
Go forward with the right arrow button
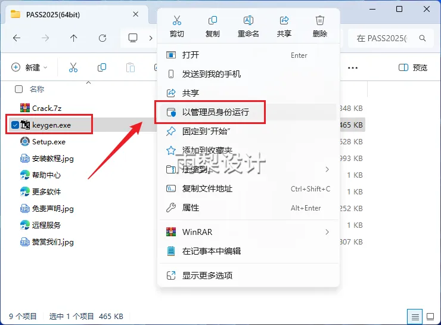[x=45, y=38]
